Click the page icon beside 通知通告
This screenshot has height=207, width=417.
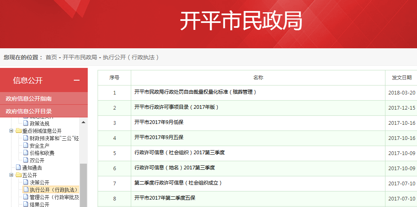tap(18, 167)
